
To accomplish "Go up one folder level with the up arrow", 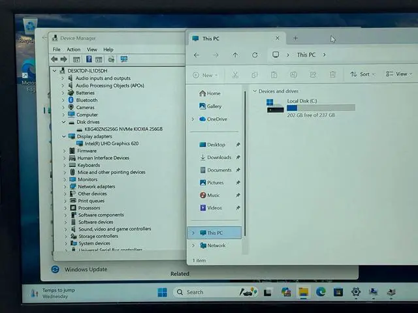I will coord(235,55).
